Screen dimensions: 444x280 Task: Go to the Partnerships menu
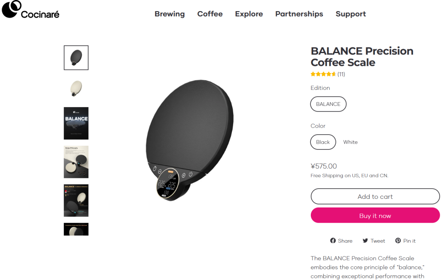(x=299, y=14)
